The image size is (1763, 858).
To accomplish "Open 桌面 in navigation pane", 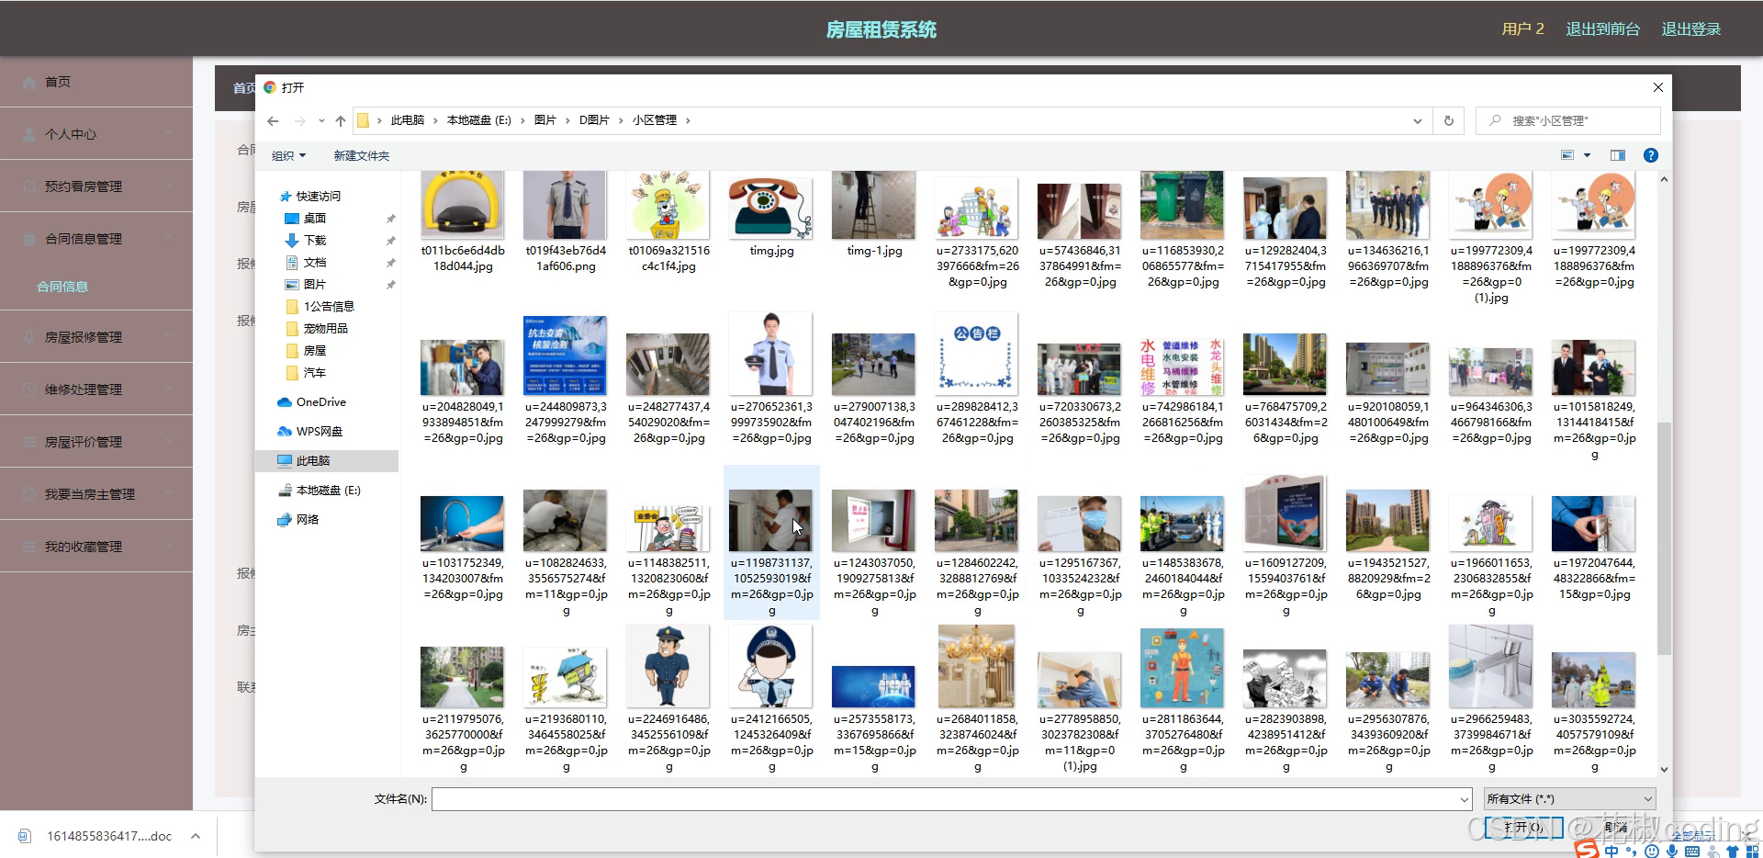I will point(315,218).
